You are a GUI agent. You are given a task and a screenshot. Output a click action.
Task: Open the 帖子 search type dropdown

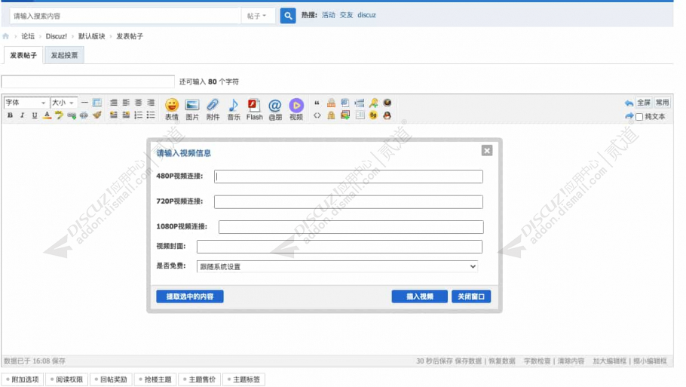[x=257, y=16]
